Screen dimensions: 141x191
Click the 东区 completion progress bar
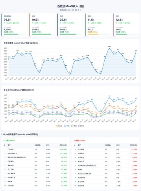click(x=127, y=34)
